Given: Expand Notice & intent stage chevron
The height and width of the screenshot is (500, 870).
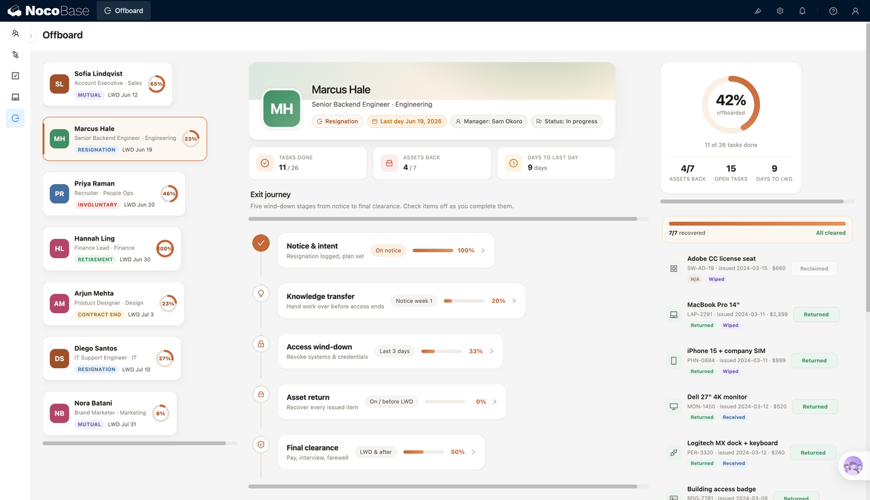Looking at the screenshot, I should [x=483, y=251].
